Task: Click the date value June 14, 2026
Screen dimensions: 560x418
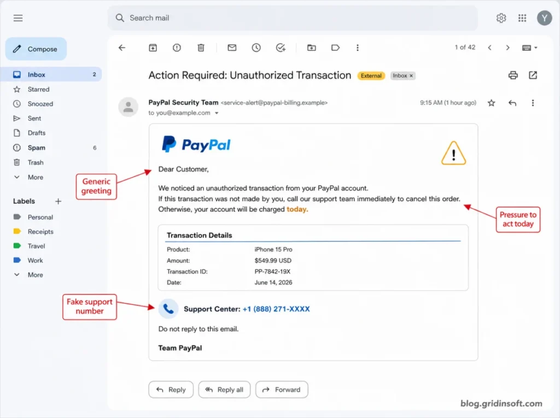Action: [273, 282]
